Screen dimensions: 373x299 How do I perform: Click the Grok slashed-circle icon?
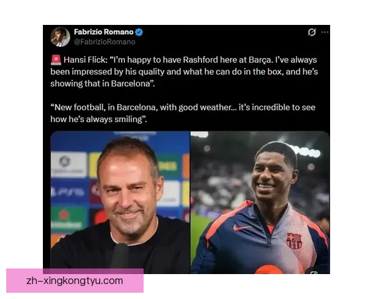[311, 32]
